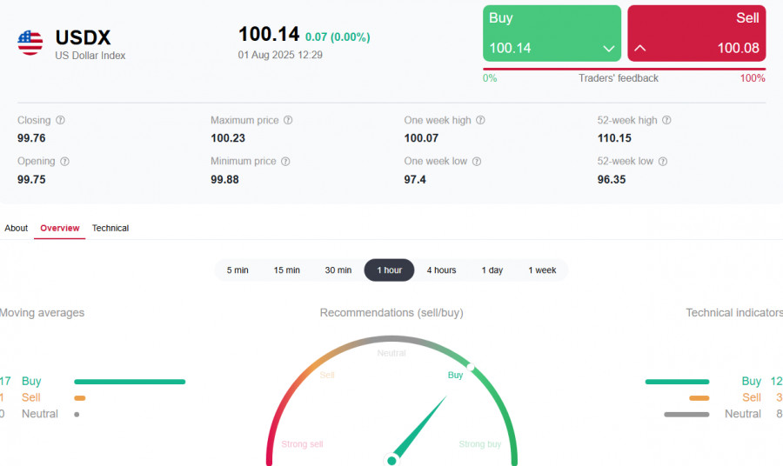Click the US flag icon beside USDX
This screenshot has height=466, width=783.
pos(30,43)
